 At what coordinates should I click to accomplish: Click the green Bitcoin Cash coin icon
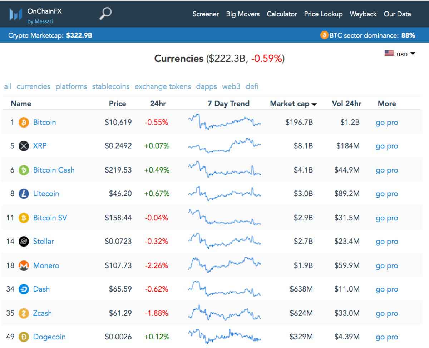[x=24, y=170]
